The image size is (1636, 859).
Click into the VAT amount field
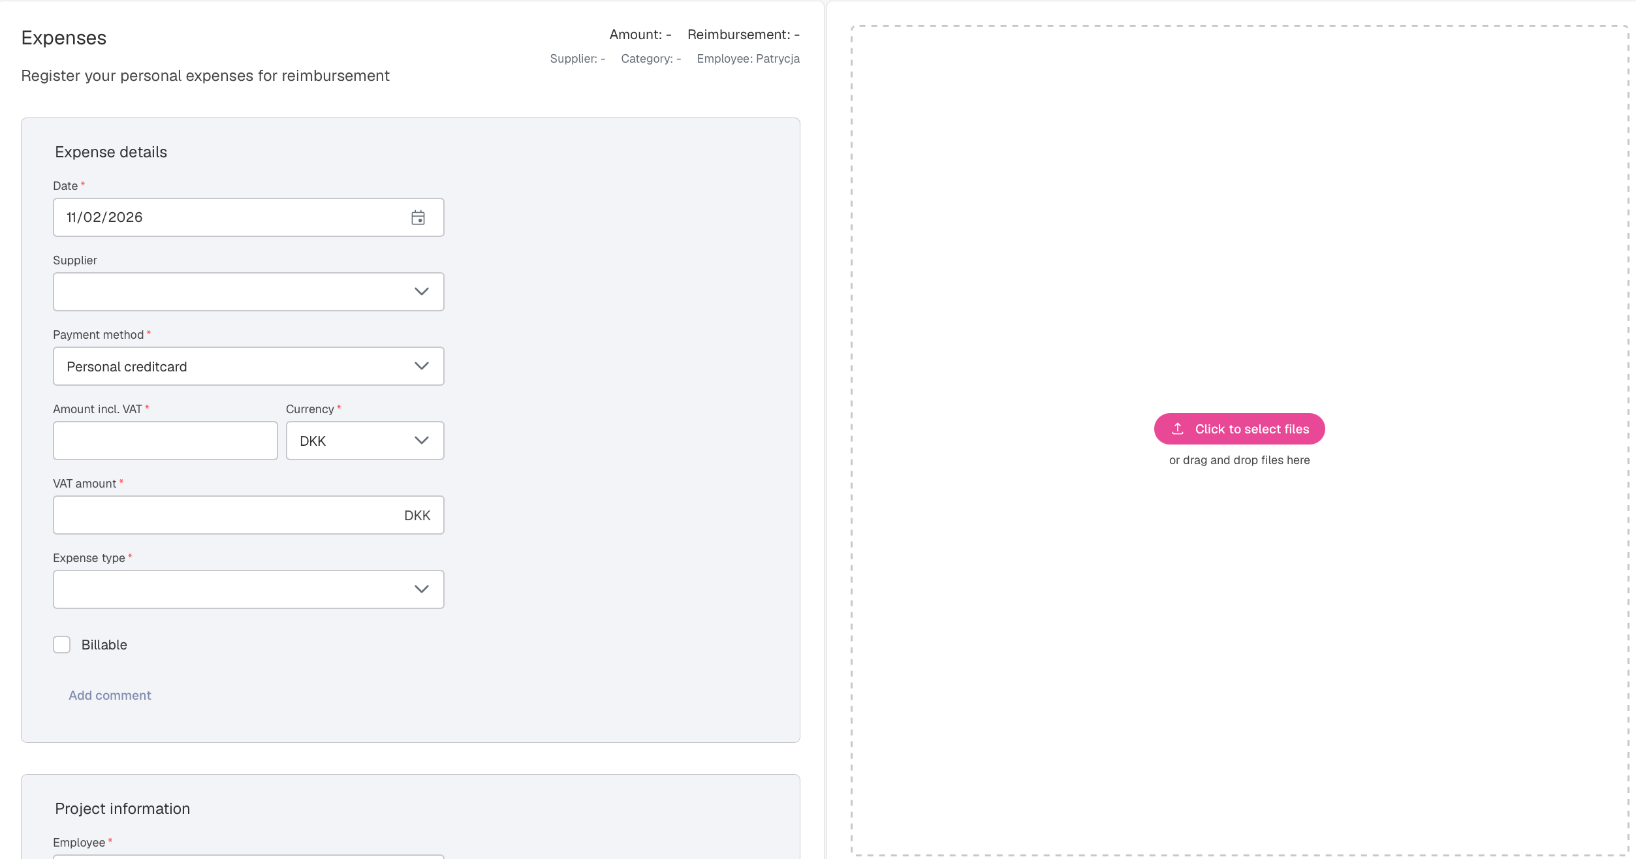[x=222, y=515]
